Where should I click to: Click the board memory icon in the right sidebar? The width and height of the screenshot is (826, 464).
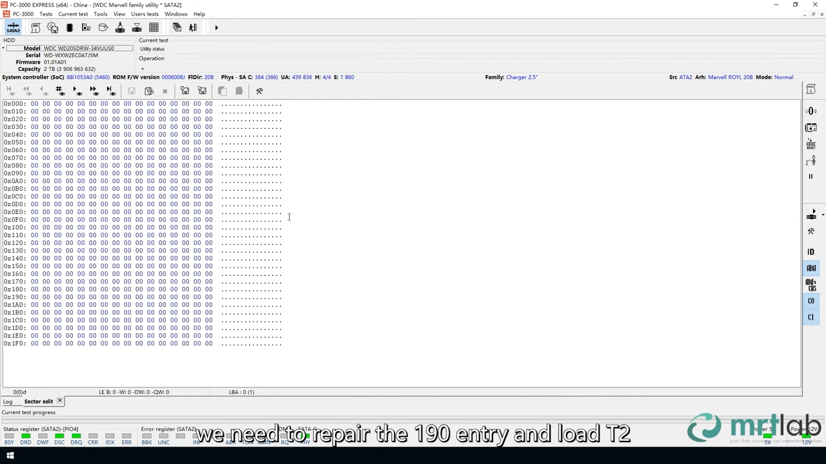click(811, 128)
